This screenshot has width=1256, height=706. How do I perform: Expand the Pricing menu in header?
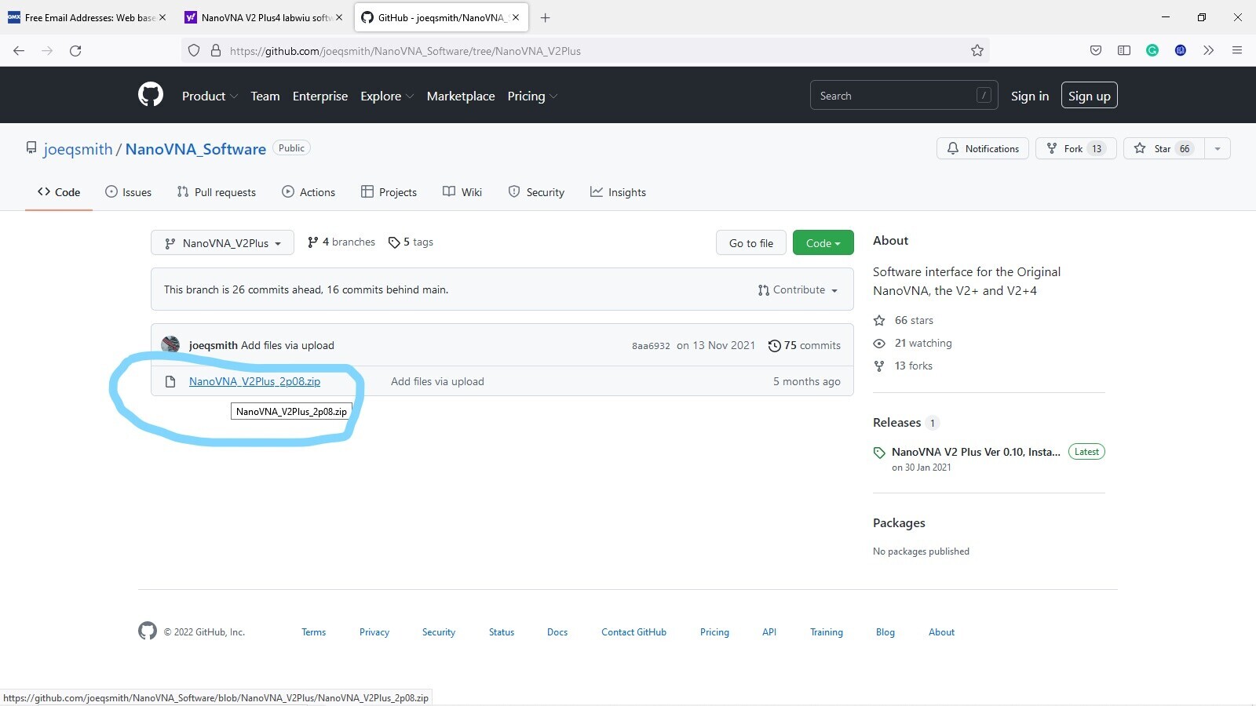pos(532,96)
